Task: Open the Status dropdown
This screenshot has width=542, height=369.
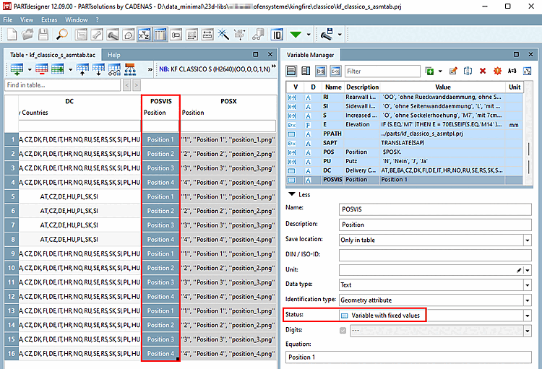Action: pyautogui.click(x=528, y=316)
